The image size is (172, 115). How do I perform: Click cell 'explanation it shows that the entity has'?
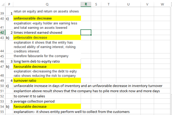pos(47,47)
